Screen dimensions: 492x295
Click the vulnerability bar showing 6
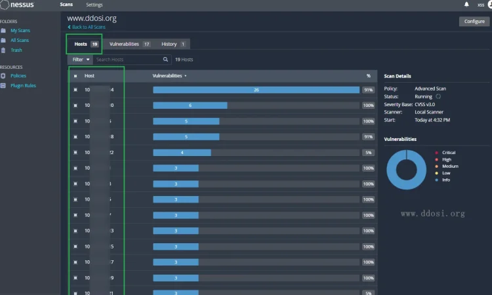190,106
